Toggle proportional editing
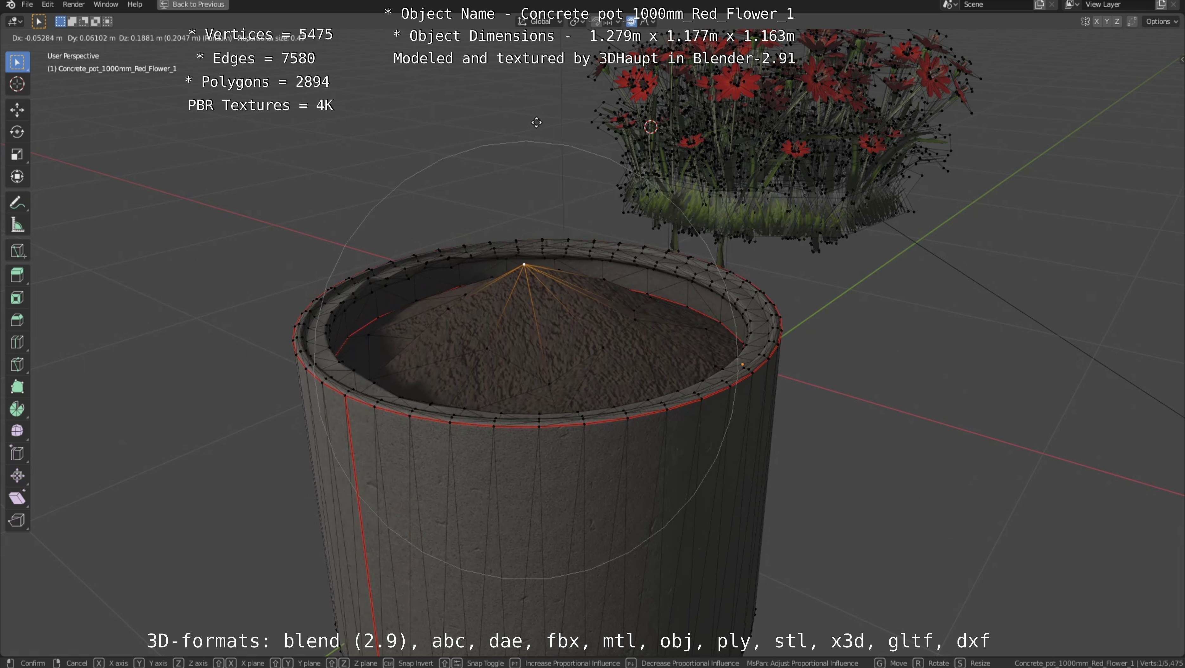This screenshot has height=668, width=1185. tap(631, 22)
